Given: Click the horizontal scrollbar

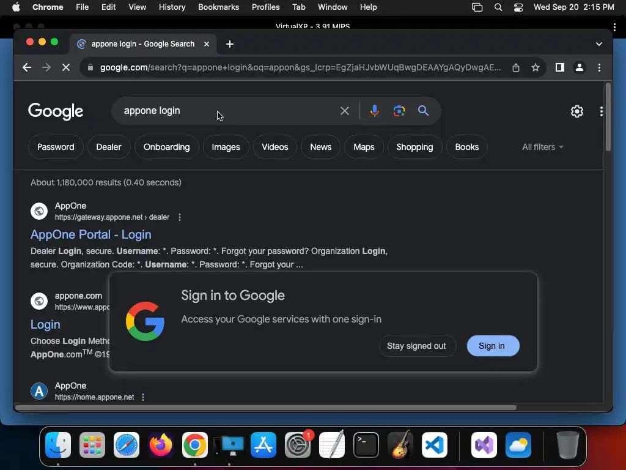Looking at the screenshot, I should pos(265,408).
